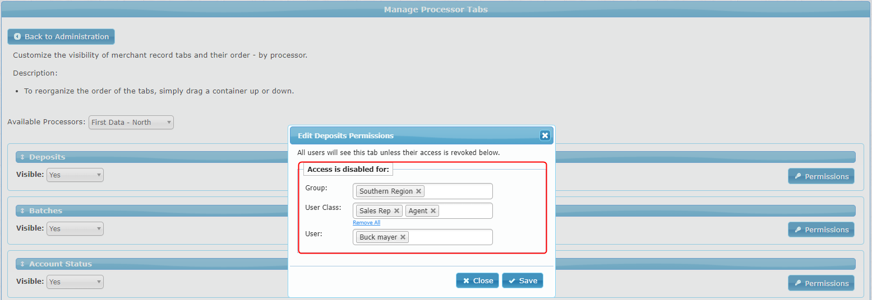Click key icon on Account Status Permissions button

[797, 283]
